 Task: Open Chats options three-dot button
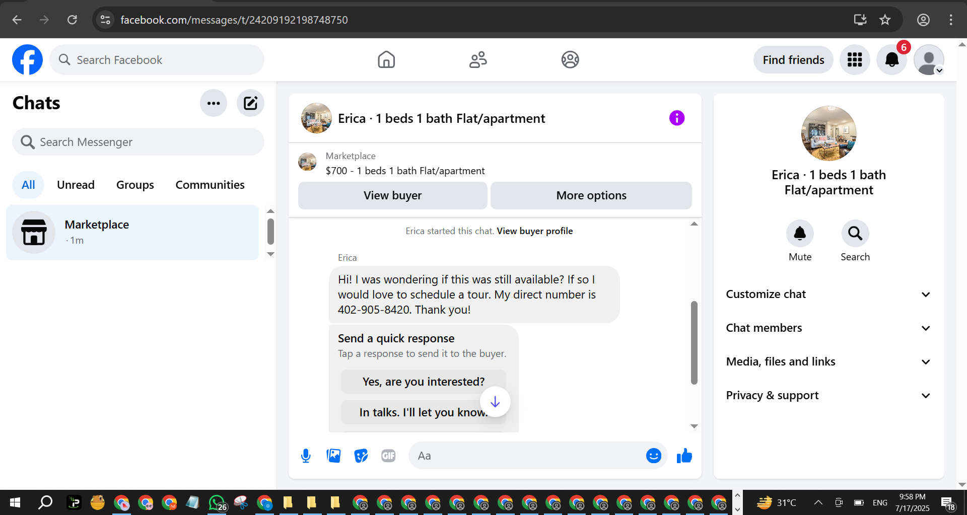(214, 103)
